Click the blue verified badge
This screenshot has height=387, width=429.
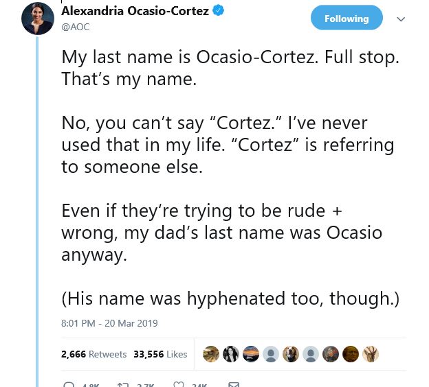click(x=219, y=10)
